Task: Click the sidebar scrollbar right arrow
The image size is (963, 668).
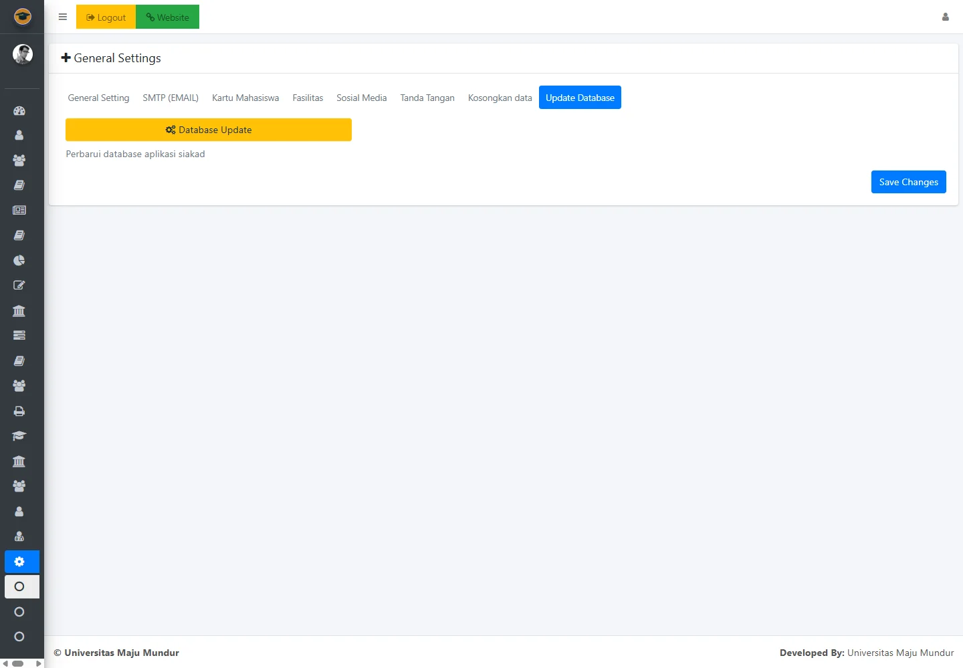Action: pos(39,663)
